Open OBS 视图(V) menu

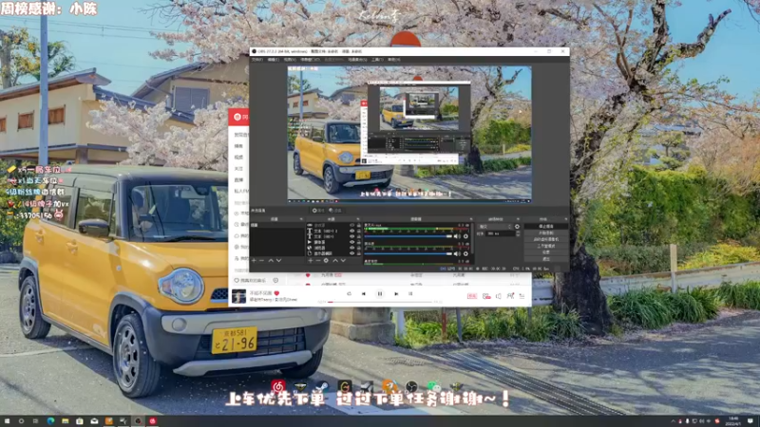[290, 60]
